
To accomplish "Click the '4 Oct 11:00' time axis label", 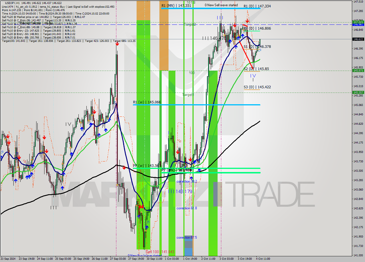I will [x=263, y=259].
